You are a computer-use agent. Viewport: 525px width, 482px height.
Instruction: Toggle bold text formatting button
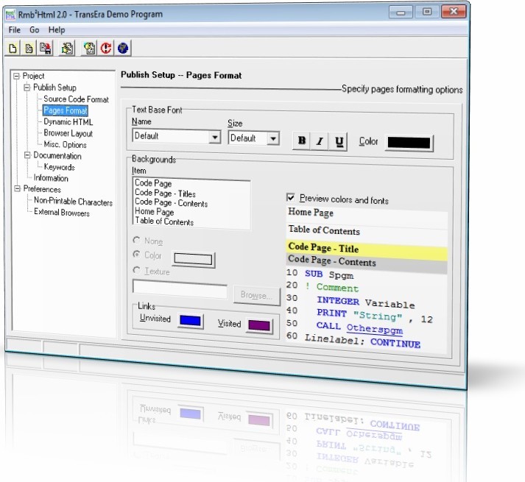pyautogui.click(x=302, y=141)
